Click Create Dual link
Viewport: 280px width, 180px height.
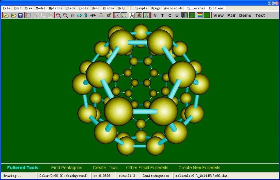[105, 168]
